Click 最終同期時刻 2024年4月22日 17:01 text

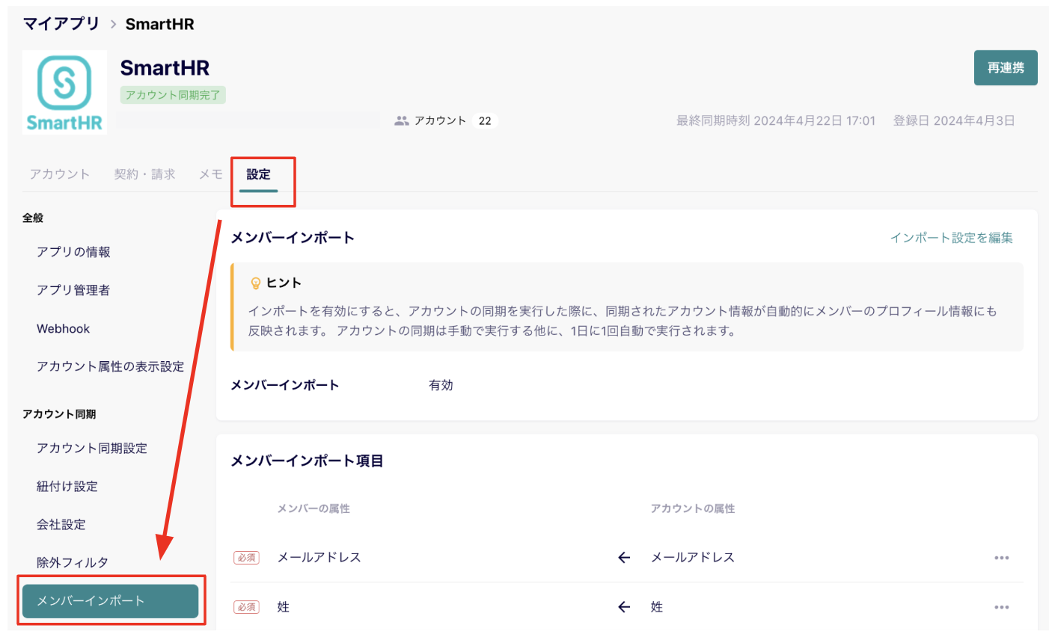(776, 120)
